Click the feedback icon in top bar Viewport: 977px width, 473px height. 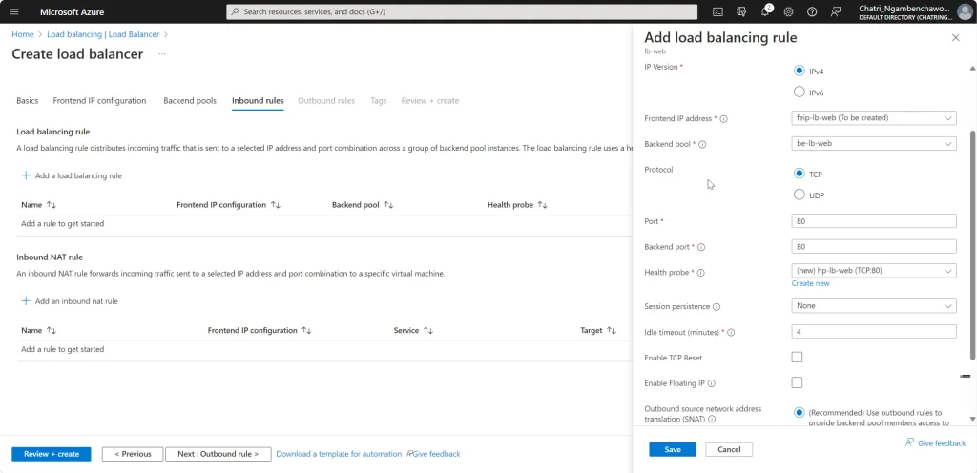coord(836,11)
